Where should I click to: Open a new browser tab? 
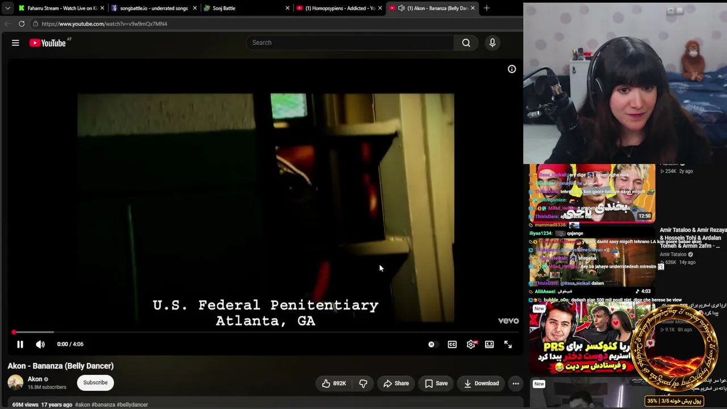[x=487, y=8]
